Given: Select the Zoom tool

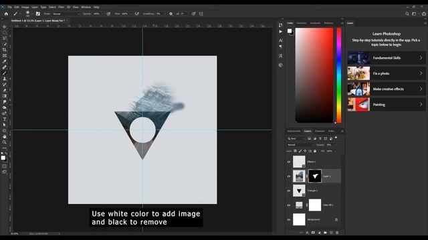Looking at the screenshot, I should pyautogui.click(x=5, y=142).
